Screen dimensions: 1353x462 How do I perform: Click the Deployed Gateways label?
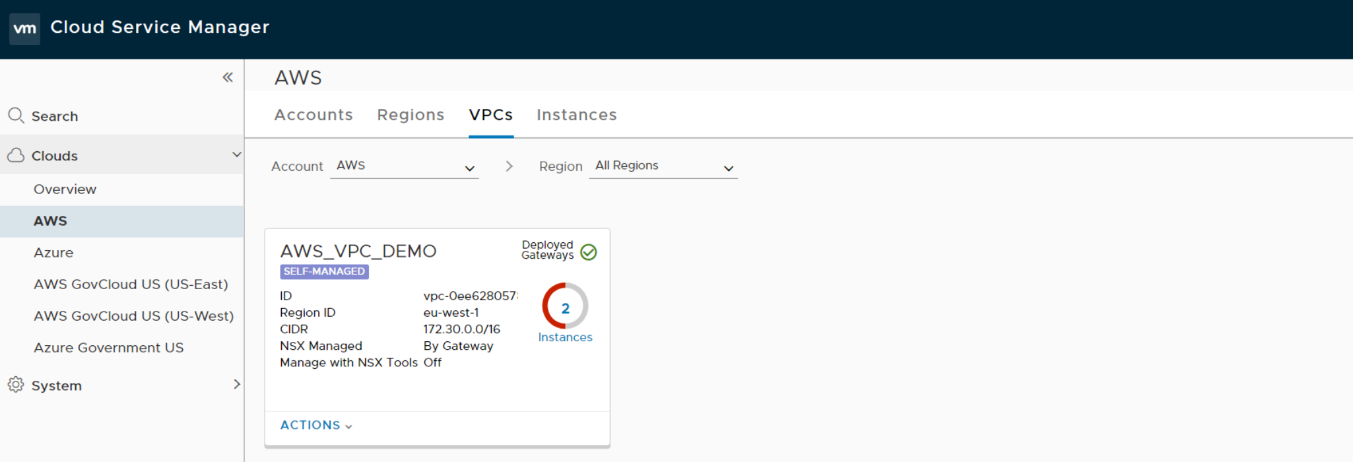tap(547, 250)
